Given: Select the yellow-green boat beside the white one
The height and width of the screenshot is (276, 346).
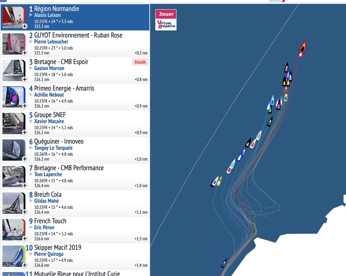Looking at the screenshot, I should coord(219,181).
